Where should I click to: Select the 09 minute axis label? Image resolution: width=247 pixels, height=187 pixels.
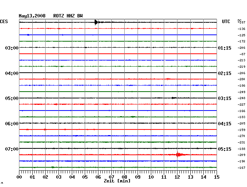[x=138, y=177]
